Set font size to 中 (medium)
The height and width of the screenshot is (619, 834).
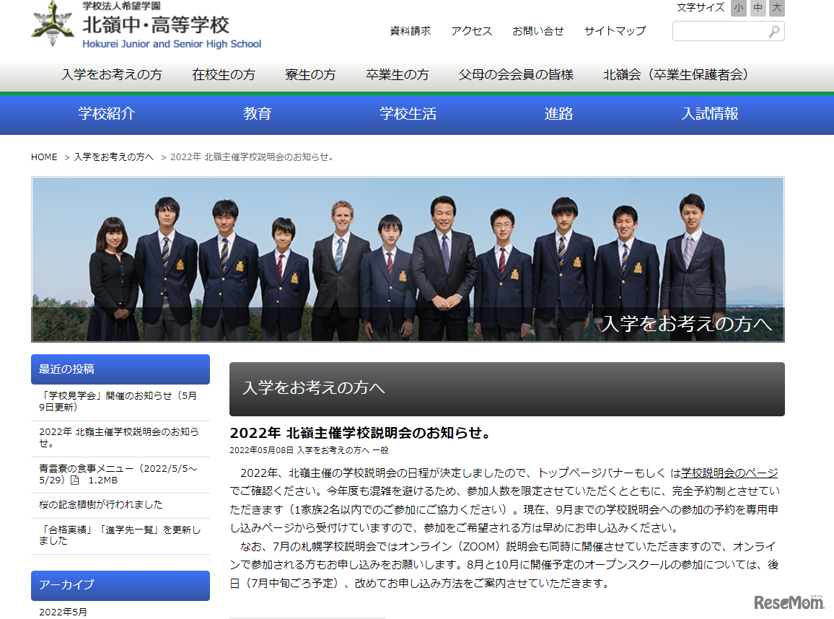pyautogui.click(x=758, y=8)
